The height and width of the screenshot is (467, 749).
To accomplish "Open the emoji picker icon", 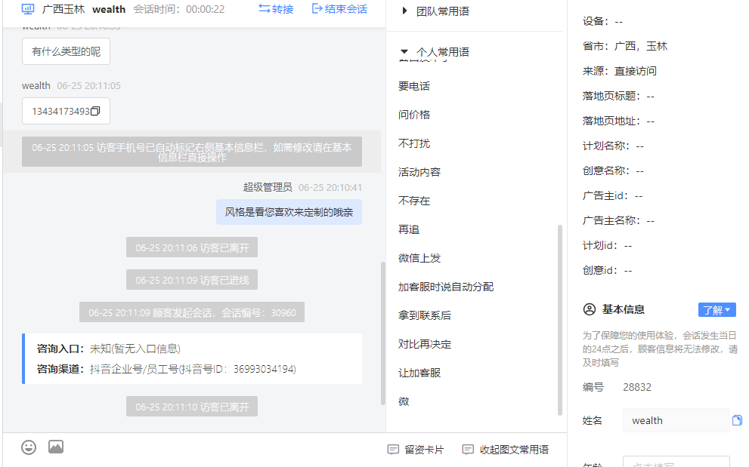I will pyautogui.click(x=29, y=447).
